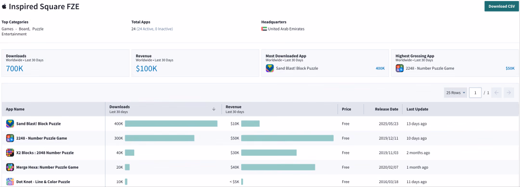Click release date 2025/05/23
Image resolution: width=520 pixels, height=187 pixels.
[x=389, y=123]
